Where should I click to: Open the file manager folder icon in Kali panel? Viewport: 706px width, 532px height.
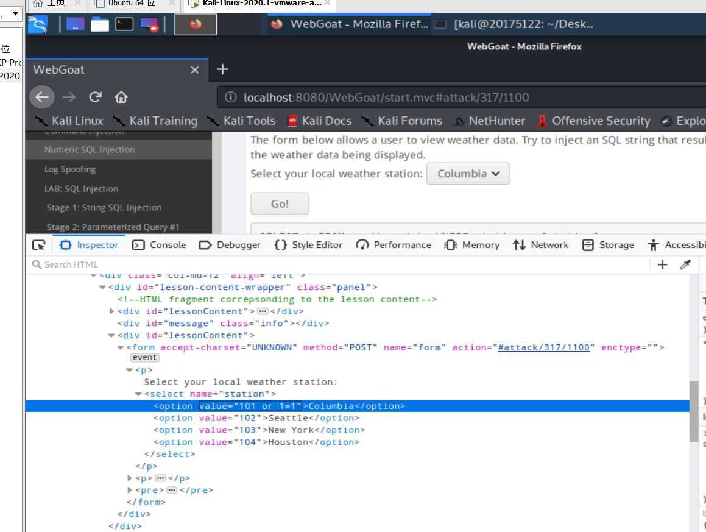[99, 24]
